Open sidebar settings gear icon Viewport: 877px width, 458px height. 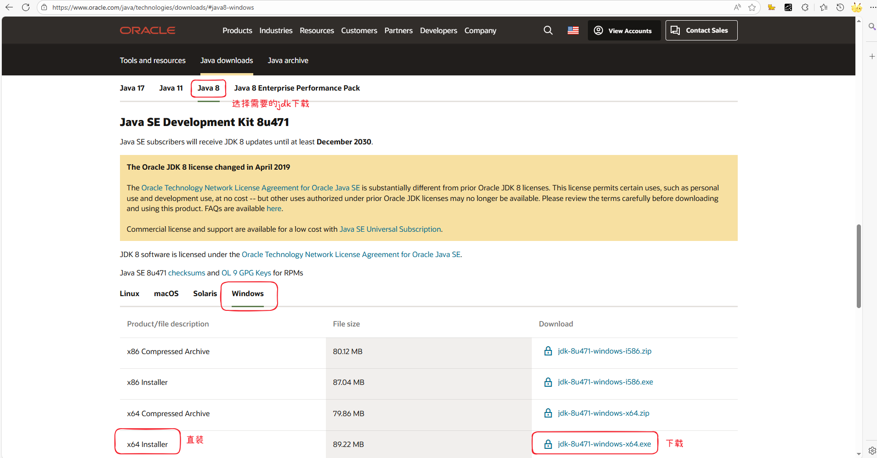(x=872, y=451)
